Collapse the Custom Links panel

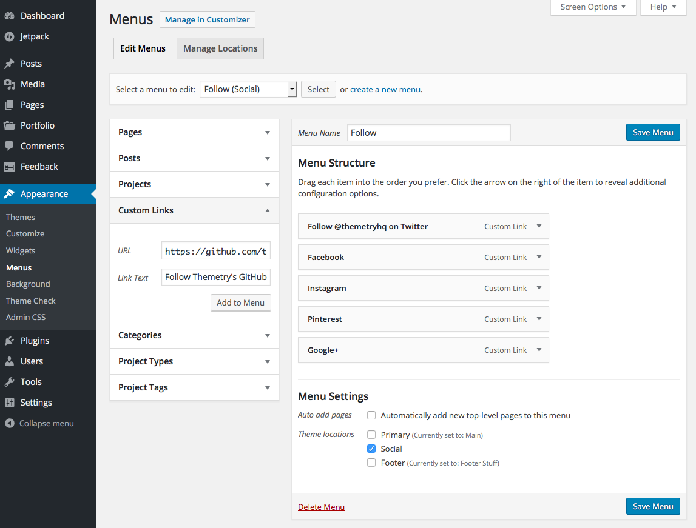[267, 210]
